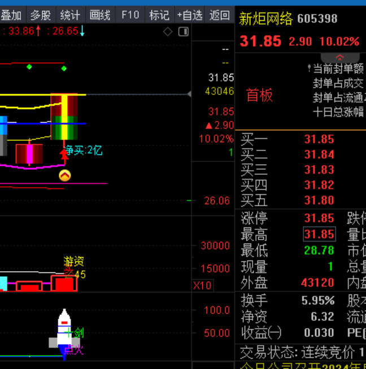The width and height of the screenshot is (366, 369).
Task: Click the rocket 点火 indicator icon
Action: [64, 334]
